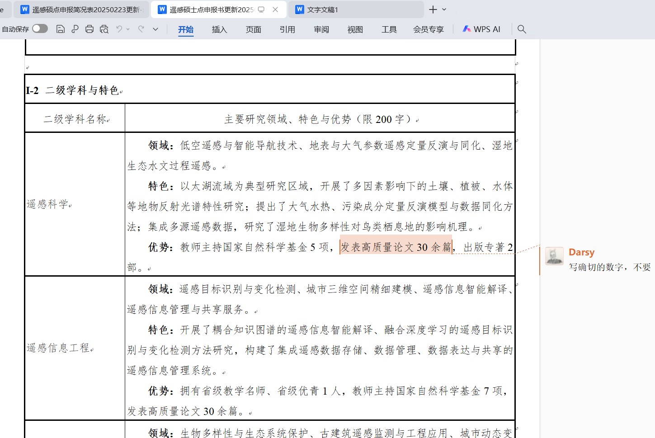Click the Print icon
655x438 pixels.
[90, 29]
